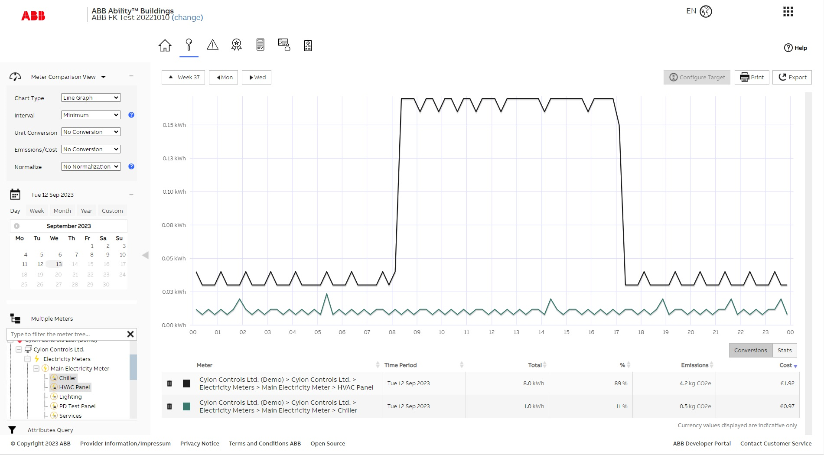Open the reports document icon
This screenshot has width=824, height=455.
(x=260, y=45)
